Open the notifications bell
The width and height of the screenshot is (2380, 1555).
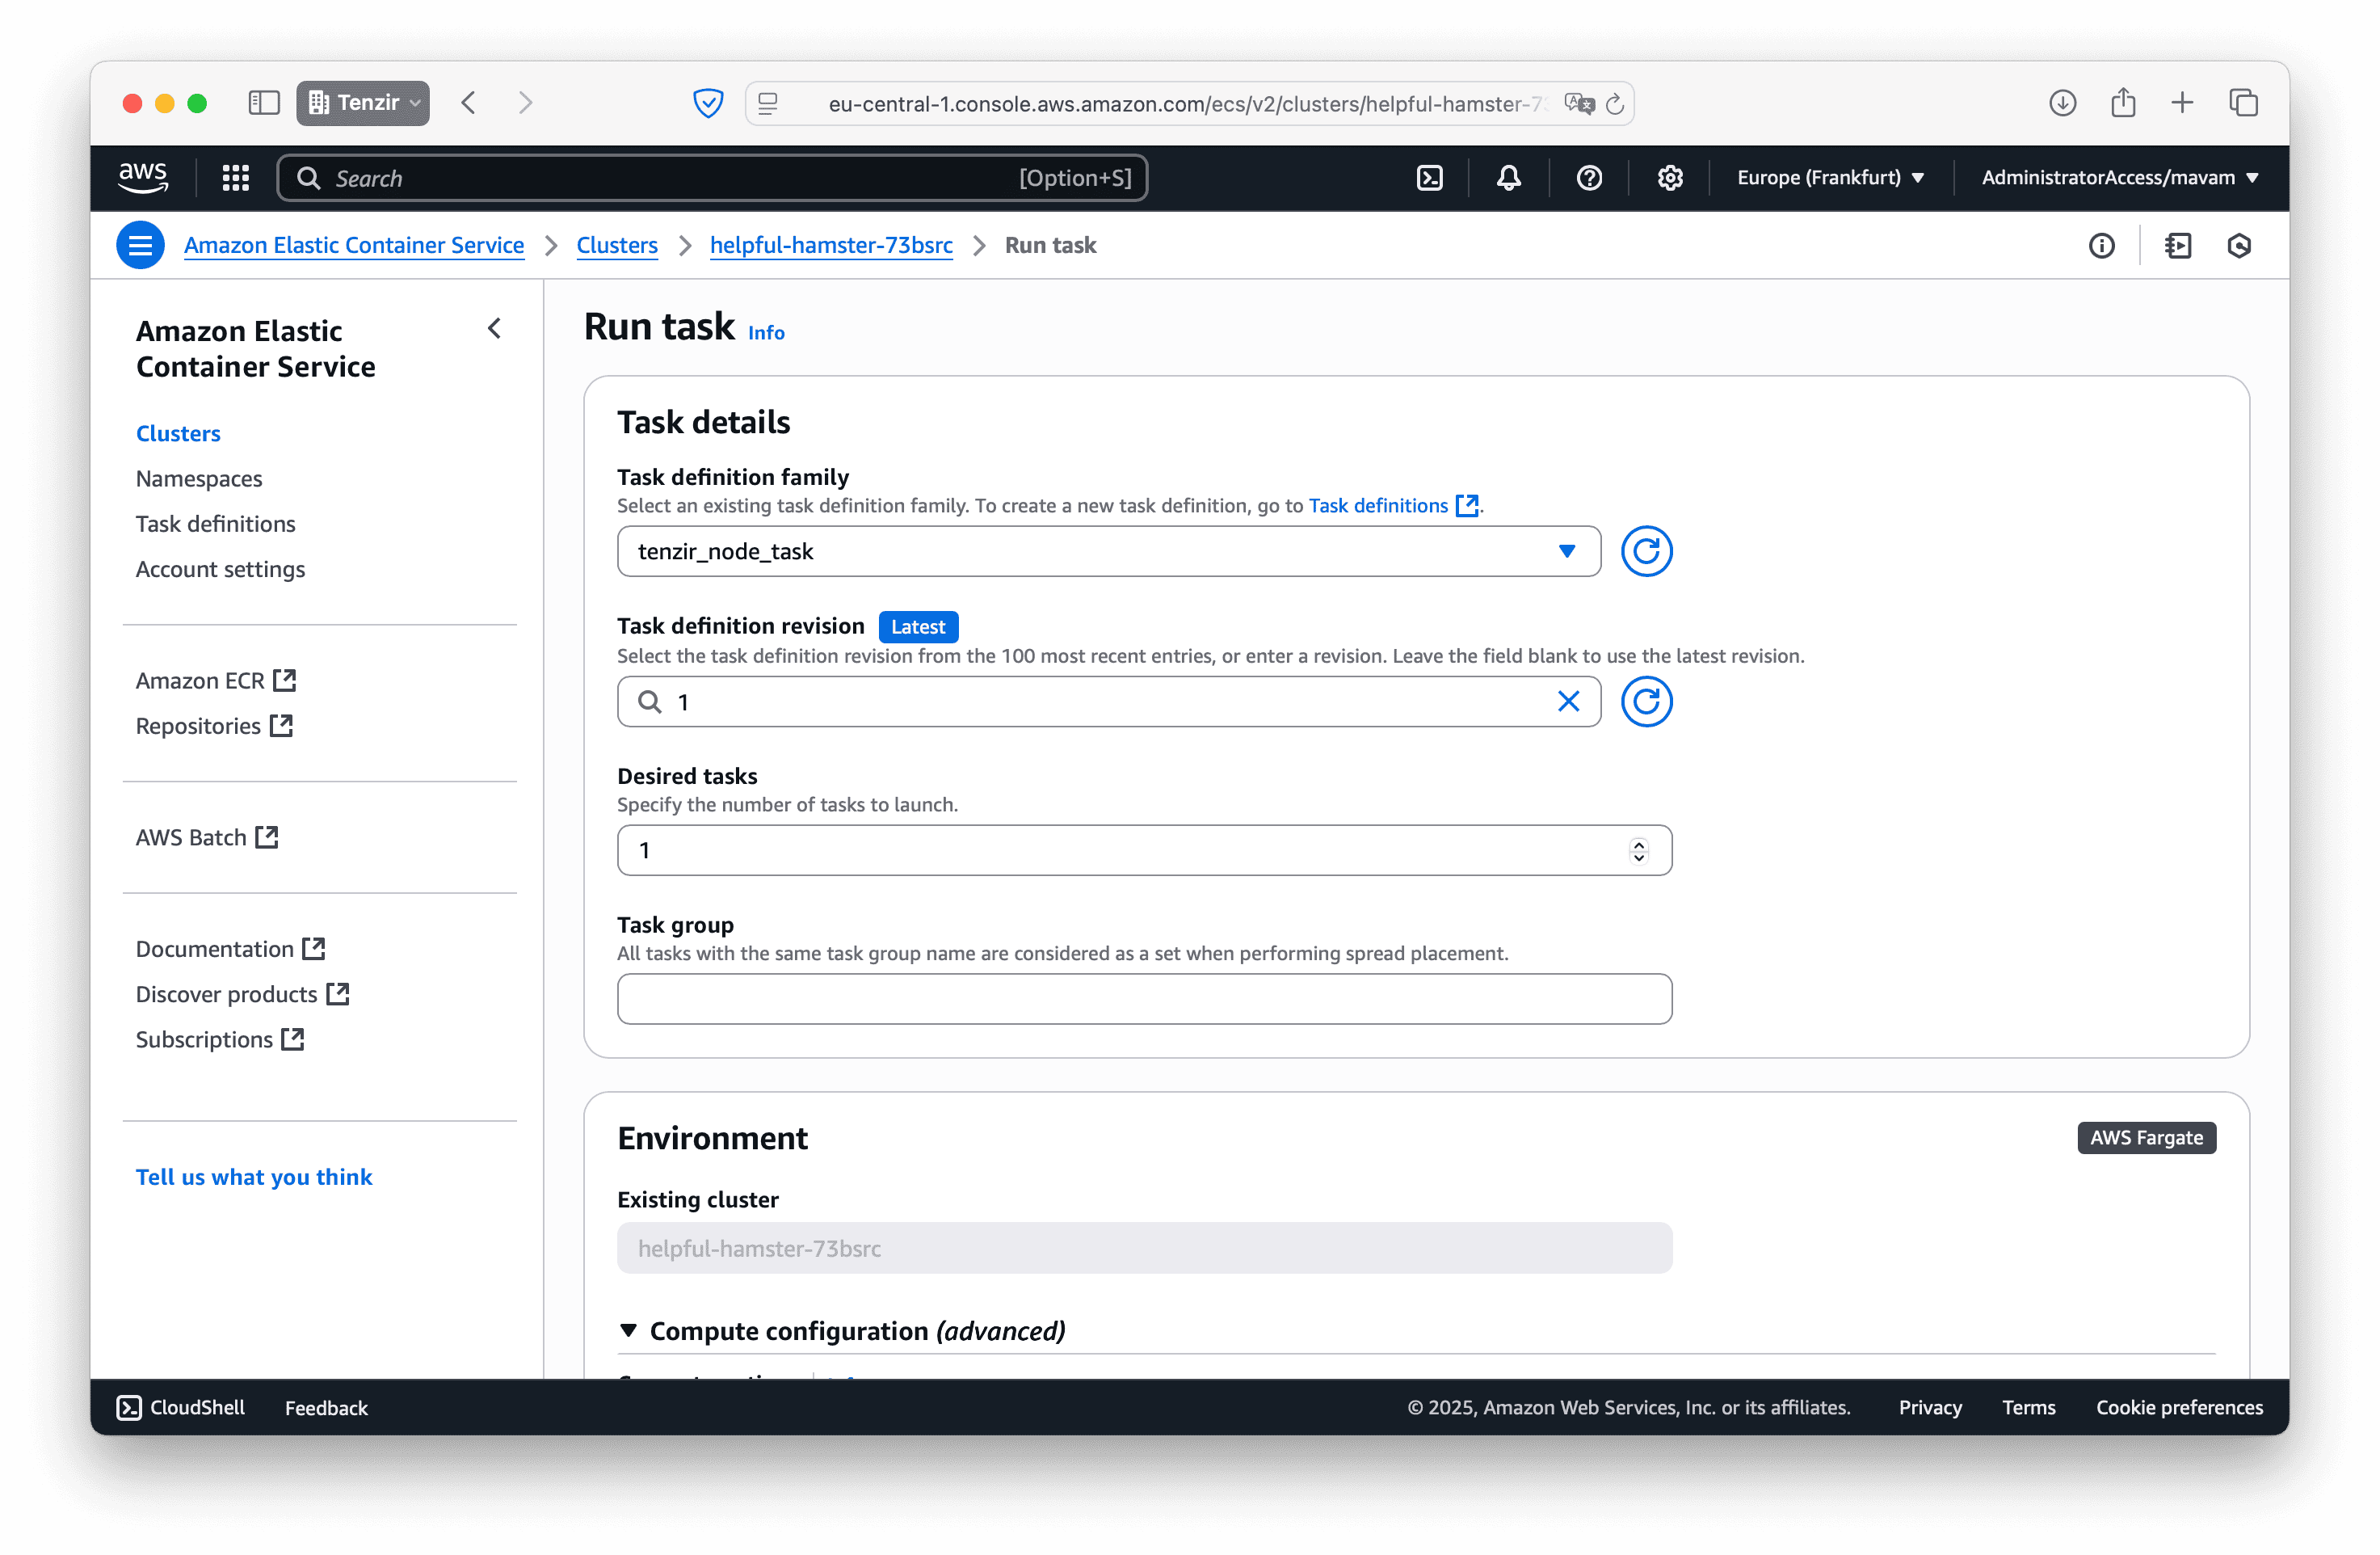pyautogui.click(x=1509, y=177)
